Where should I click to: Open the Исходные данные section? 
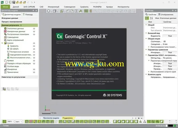(x=19, y=18)
